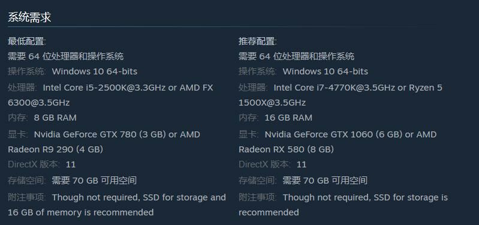Click the Radeon RX 580 (8 GB) text

tap(286, 149)
